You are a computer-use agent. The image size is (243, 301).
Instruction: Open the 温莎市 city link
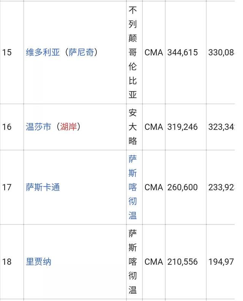pos(39,127)
